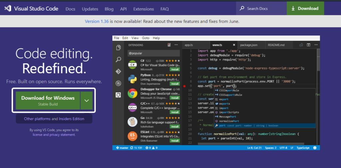Click the C/C++ extension icon
This screenshot has height=168, width=341.
pos(133,107)
